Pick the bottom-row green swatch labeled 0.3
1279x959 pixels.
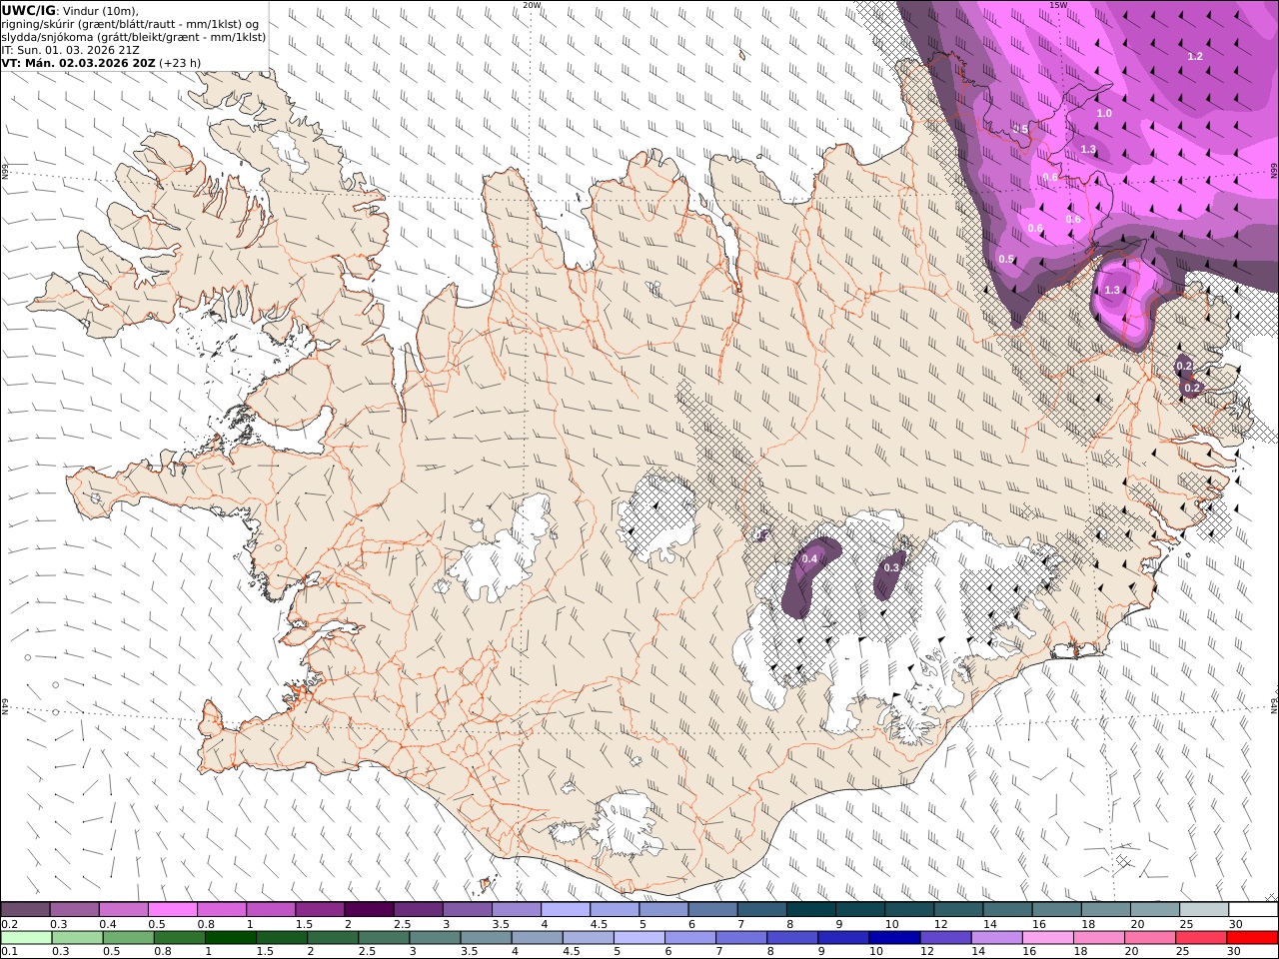77,938
